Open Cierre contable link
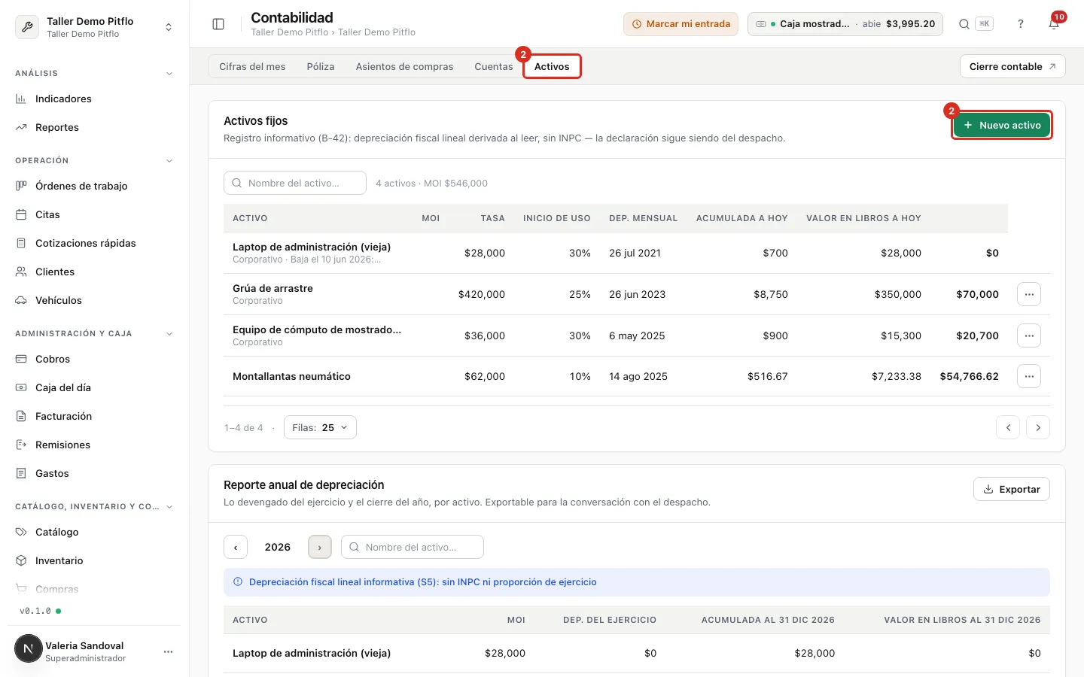The image size is (1084, 677). 1012,66
